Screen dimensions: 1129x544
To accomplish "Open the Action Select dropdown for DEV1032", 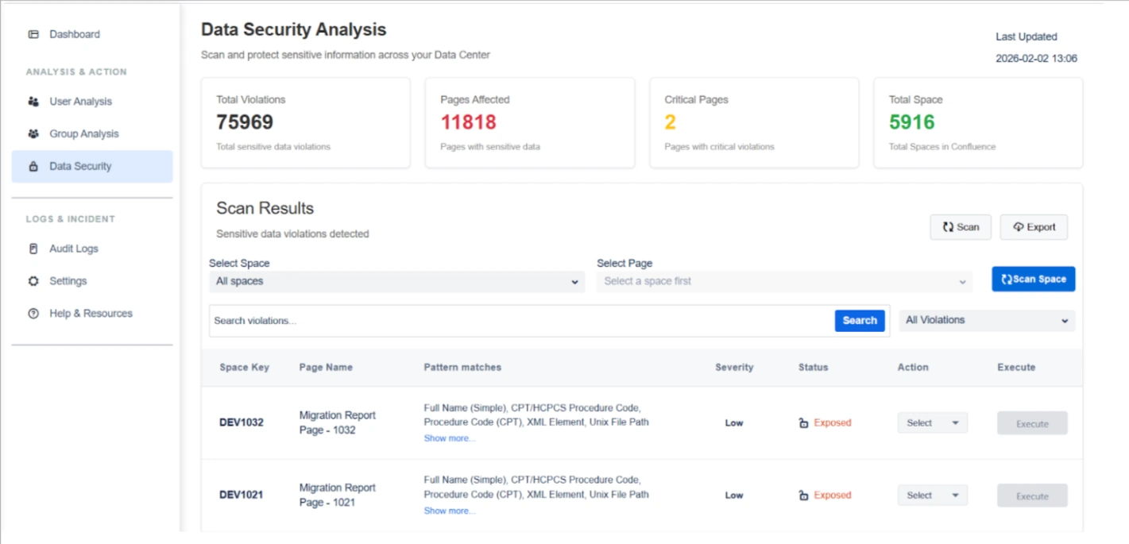I will click(x=932, y=422).
